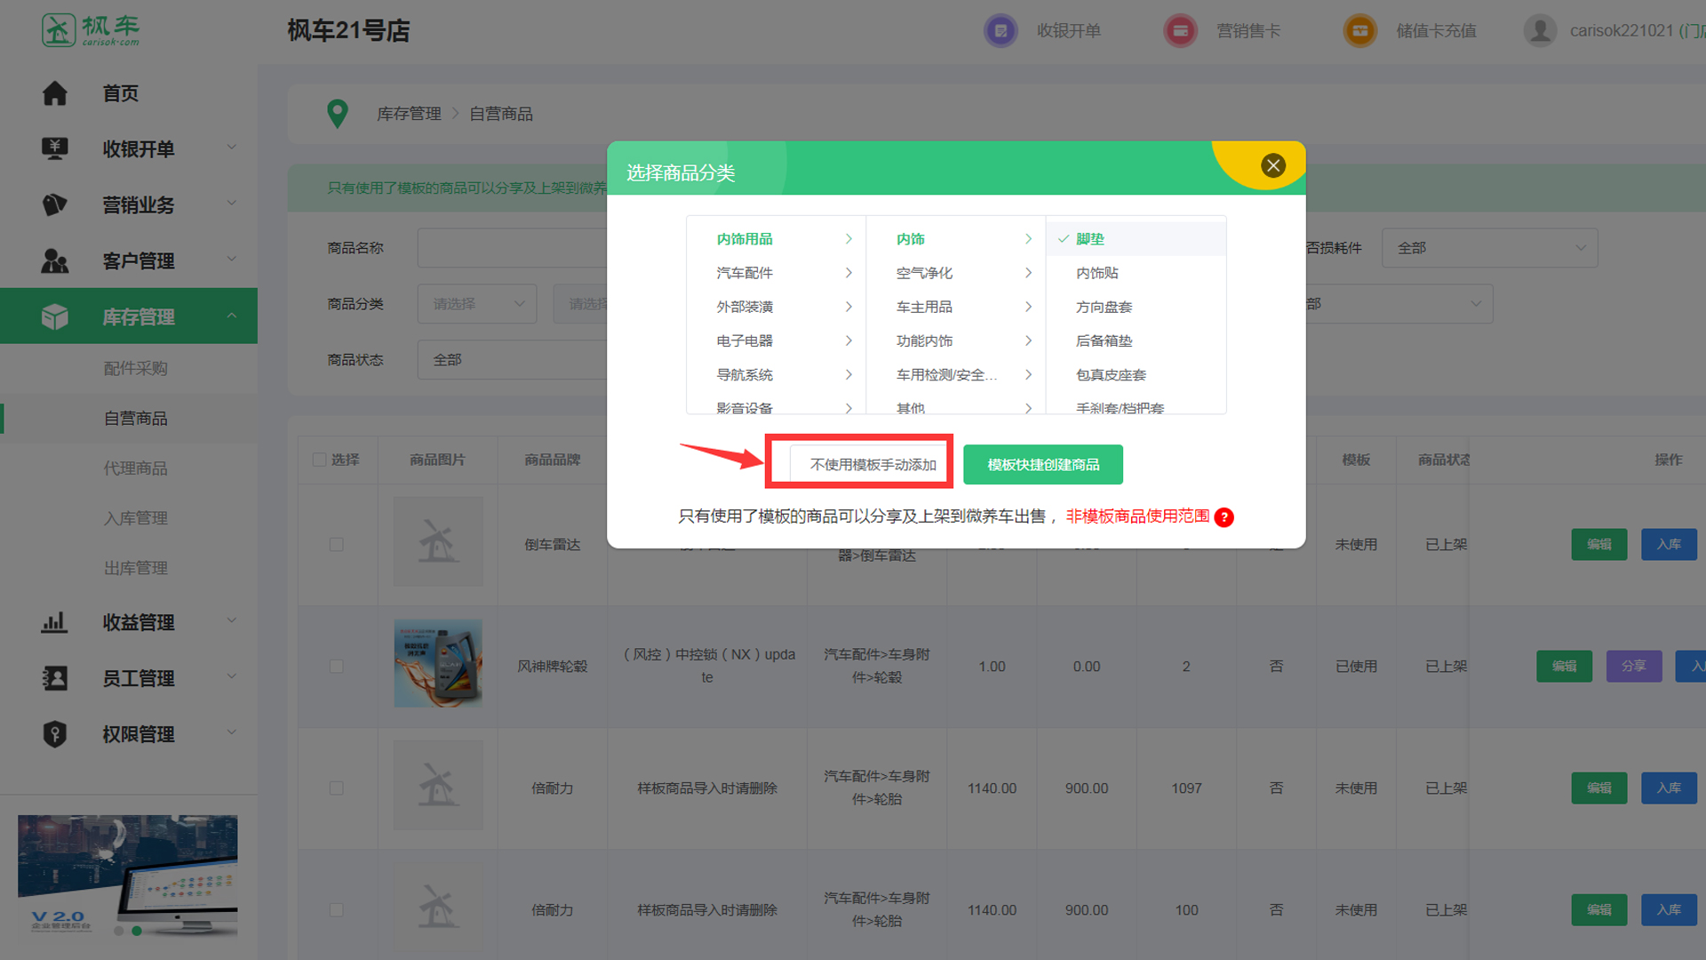Click the 客户管理 people icon in the sidebar
This screenshot has height=960, width=1706.
click(55, 261)
